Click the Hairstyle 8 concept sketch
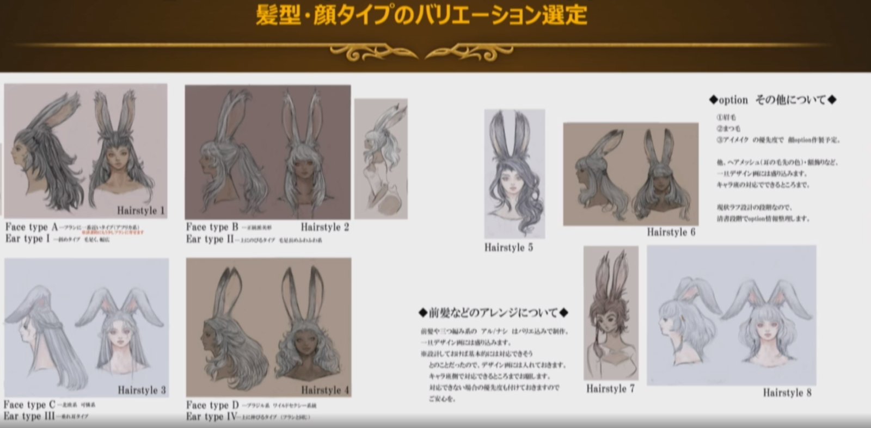871x428 pixels. [x=732, y=315]
